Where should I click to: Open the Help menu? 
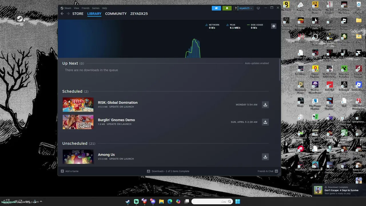point(104,8)
